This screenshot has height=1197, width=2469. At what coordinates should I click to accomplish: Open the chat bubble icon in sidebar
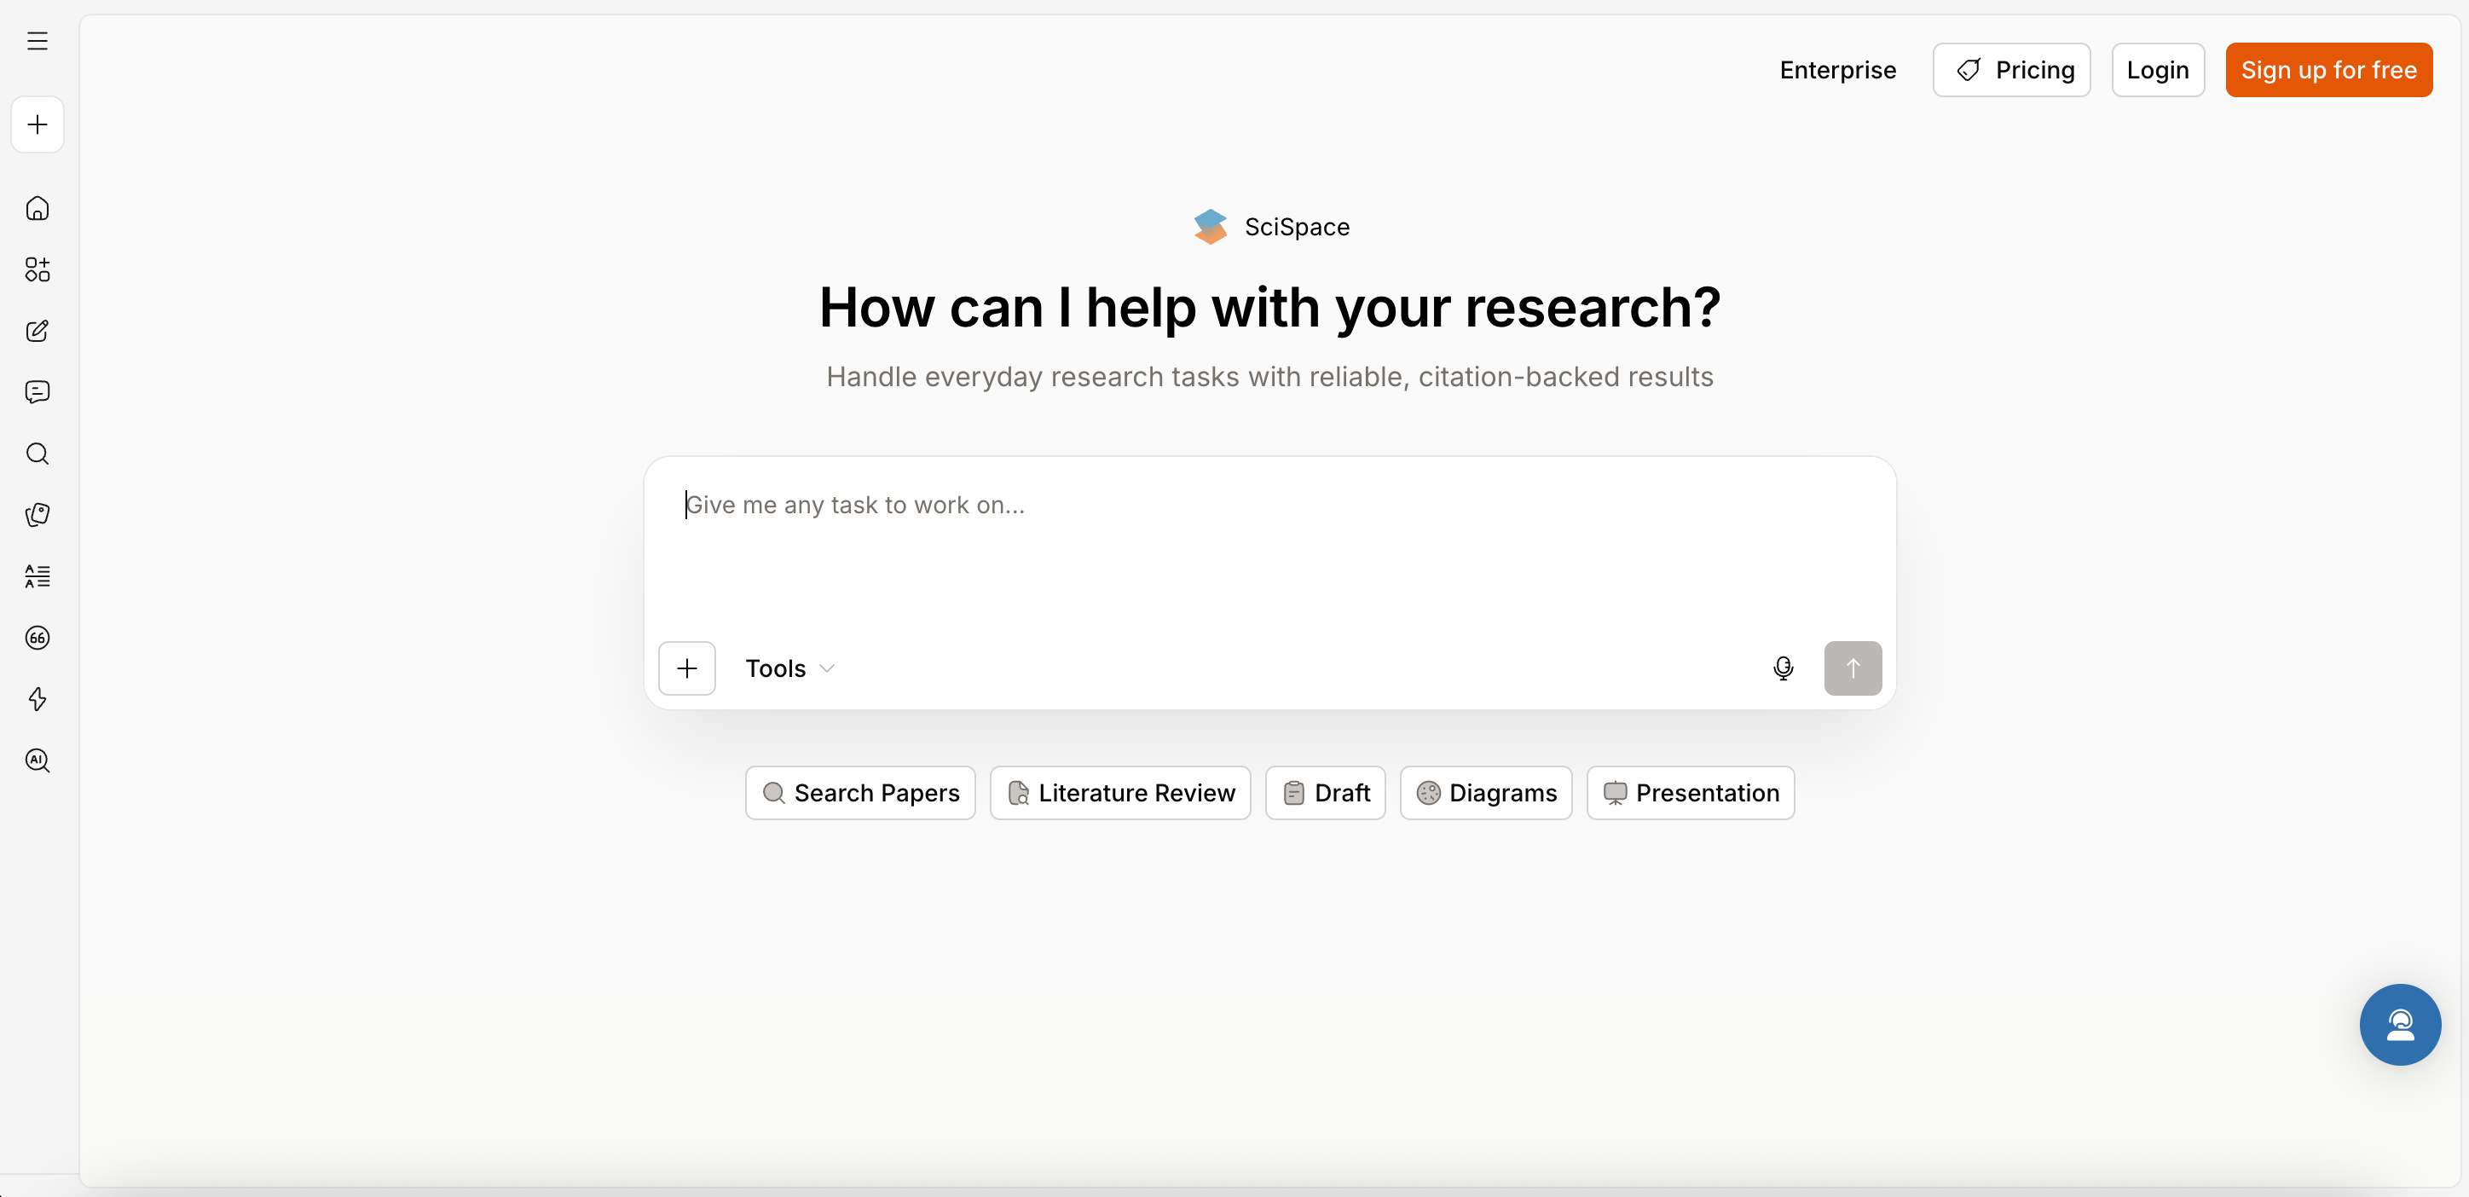coord(38,392)
